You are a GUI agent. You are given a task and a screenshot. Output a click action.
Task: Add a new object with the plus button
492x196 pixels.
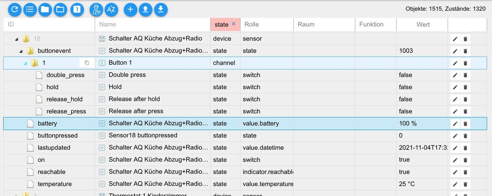coord(130,9)
